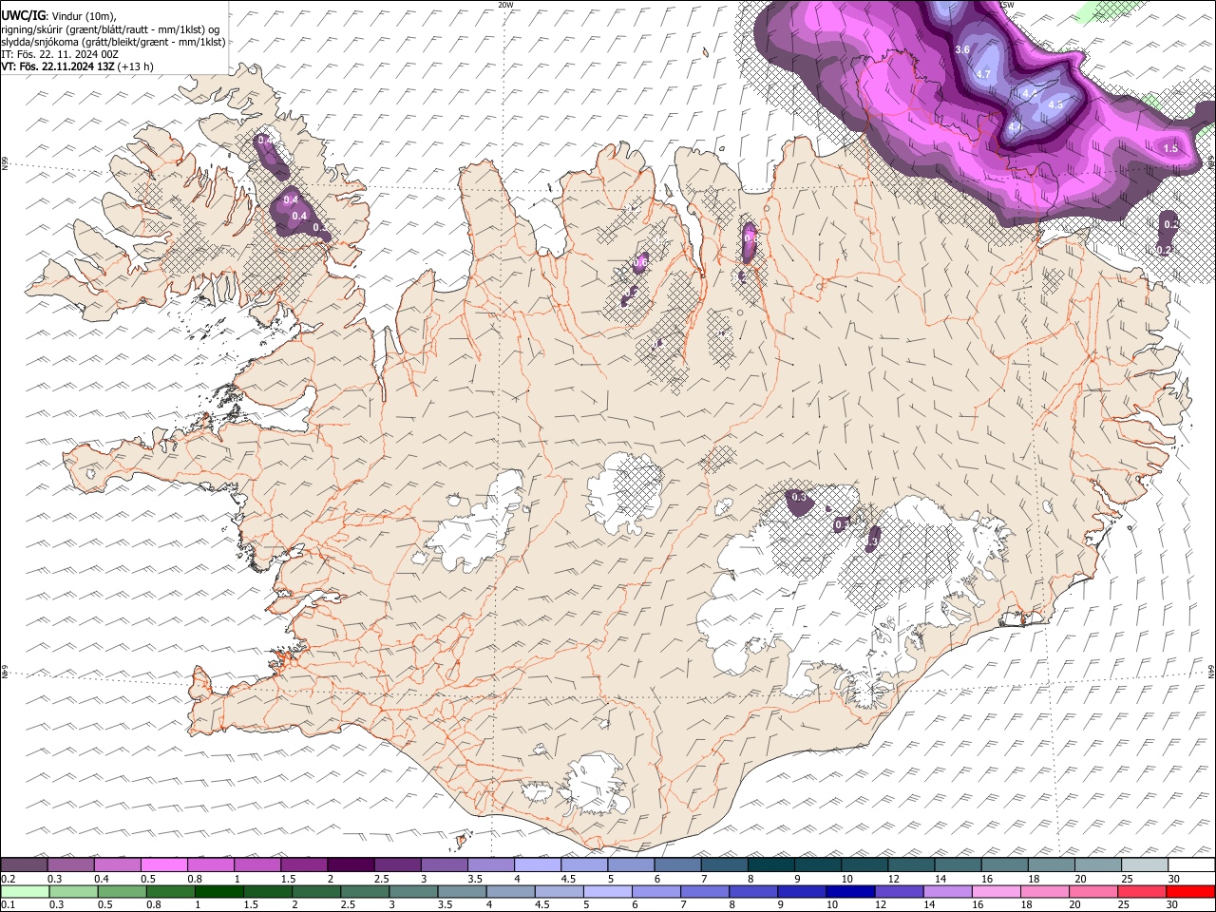Image resolution: width=1216 pixels, height=912 pixels.
Task: Click the bright pink 0.5 swatch, upper legend row
Action: [x=163, y=864]
